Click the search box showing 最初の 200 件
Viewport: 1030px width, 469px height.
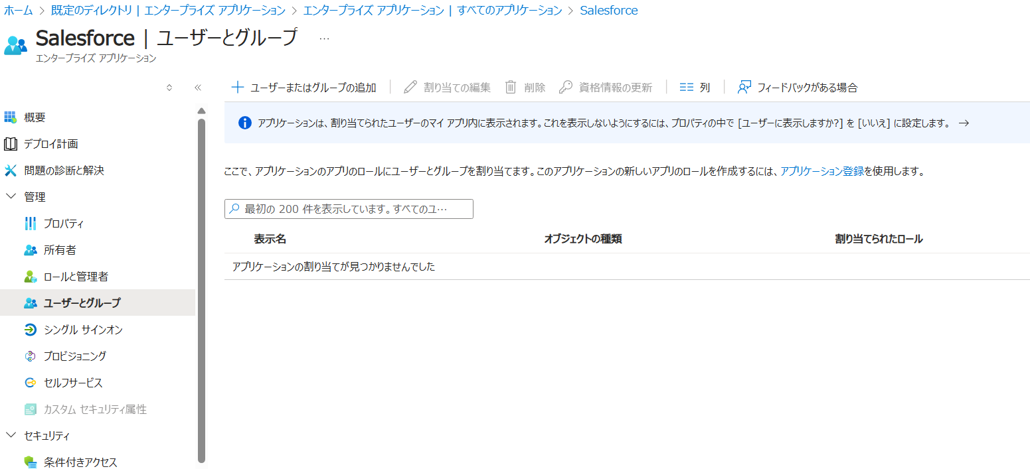349,209
